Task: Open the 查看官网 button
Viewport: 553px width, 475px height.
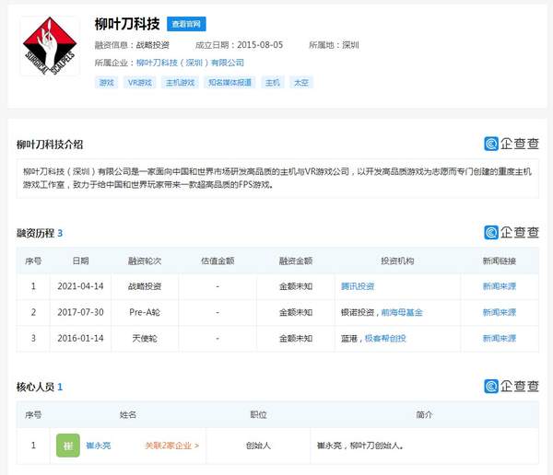Action: (186, 24)
